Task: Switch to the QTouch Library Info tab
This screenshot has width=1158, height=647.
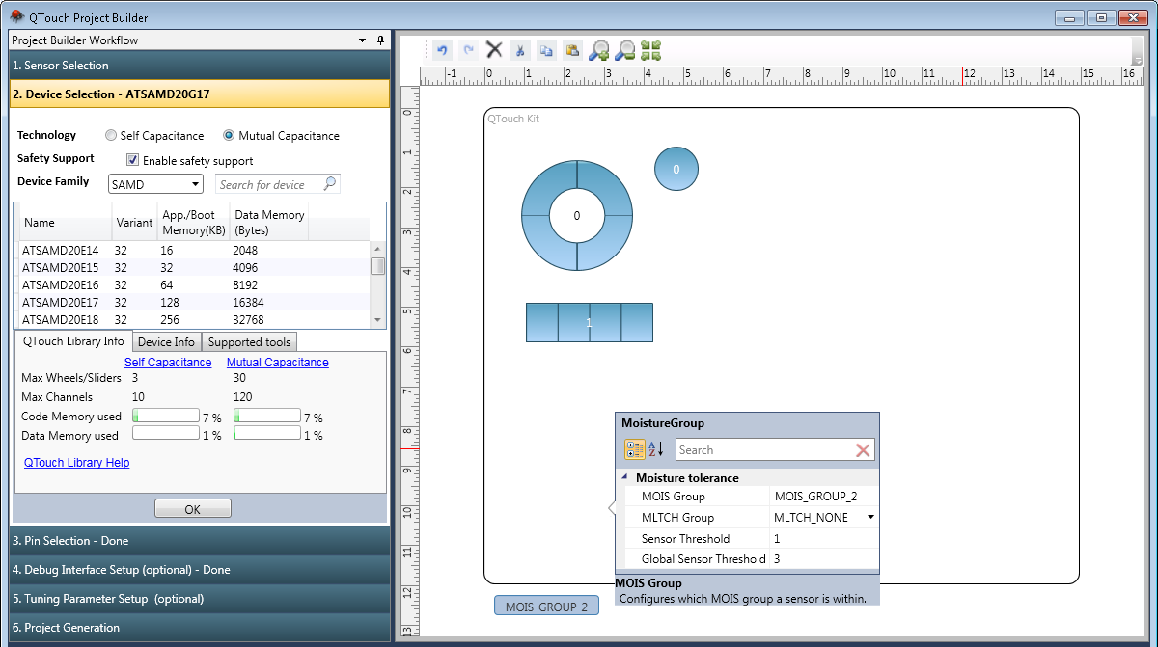Action: coord(73,341)
